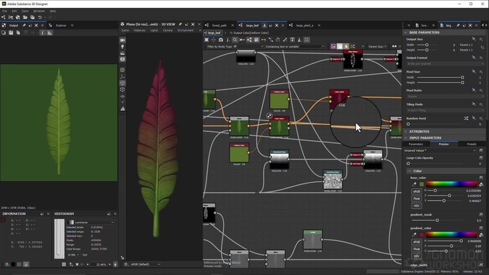Toggle the histogram icon in the Output toolbar
The image size is (489, 275).
(x=49, y=33)
